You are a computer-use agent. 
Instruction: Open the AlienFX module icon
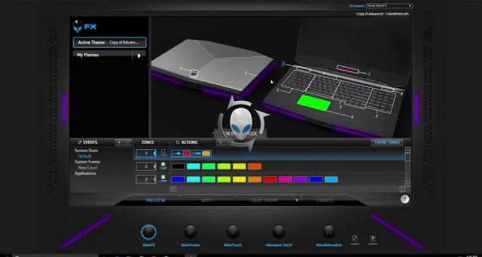click(148, 233)
